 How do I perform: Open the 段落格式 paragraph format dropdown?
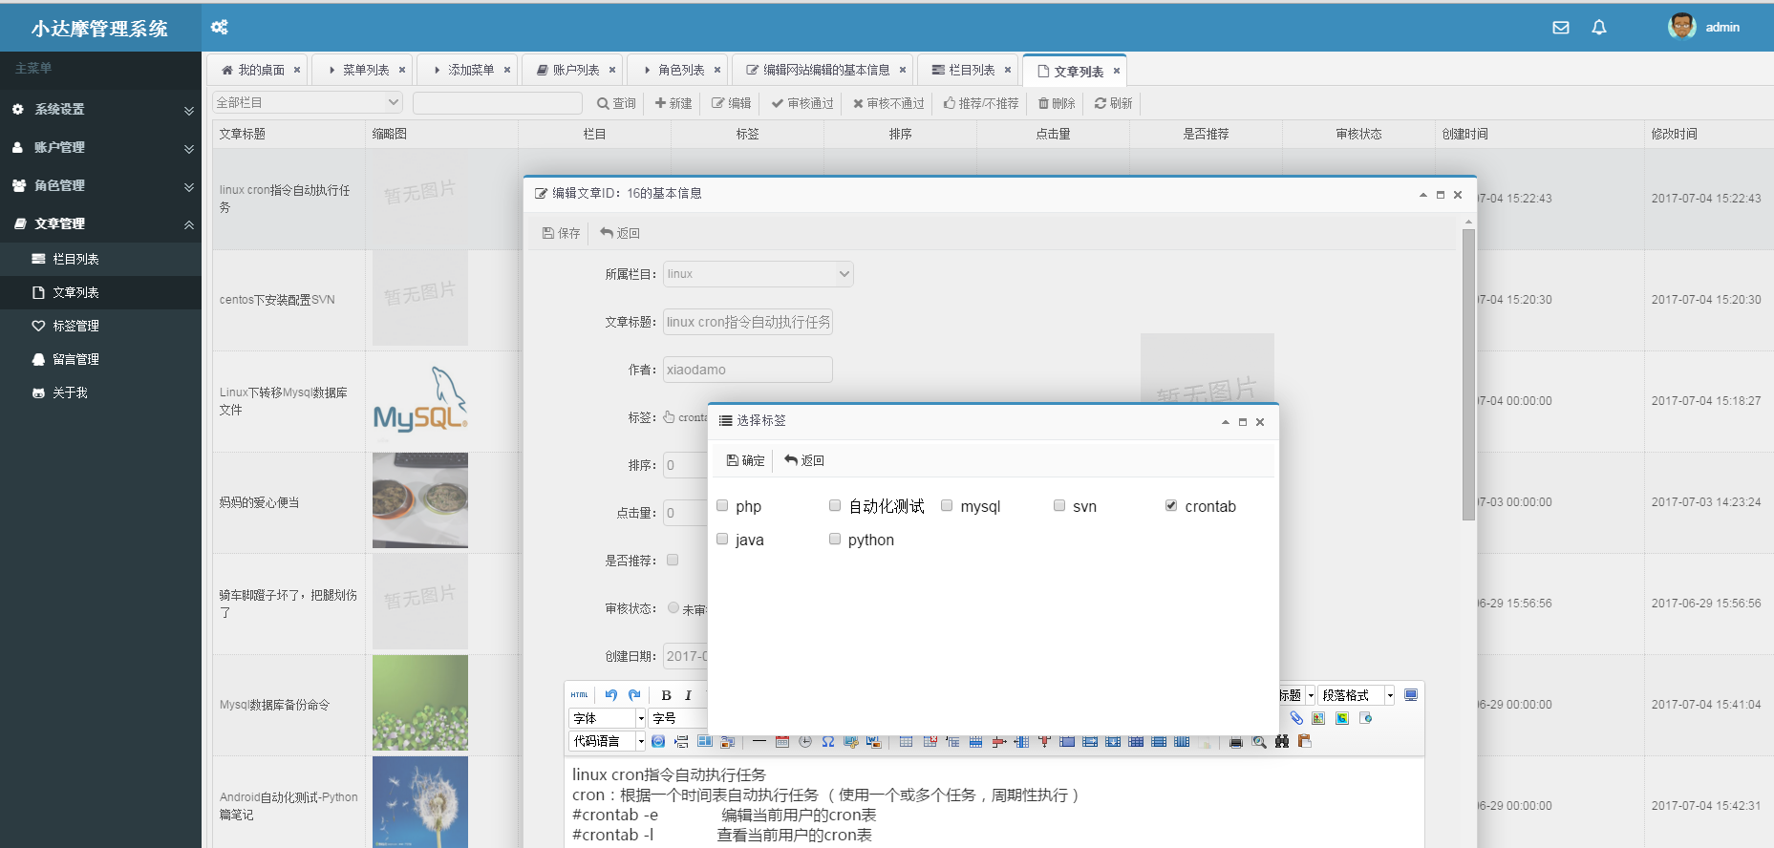point(1357,695)
